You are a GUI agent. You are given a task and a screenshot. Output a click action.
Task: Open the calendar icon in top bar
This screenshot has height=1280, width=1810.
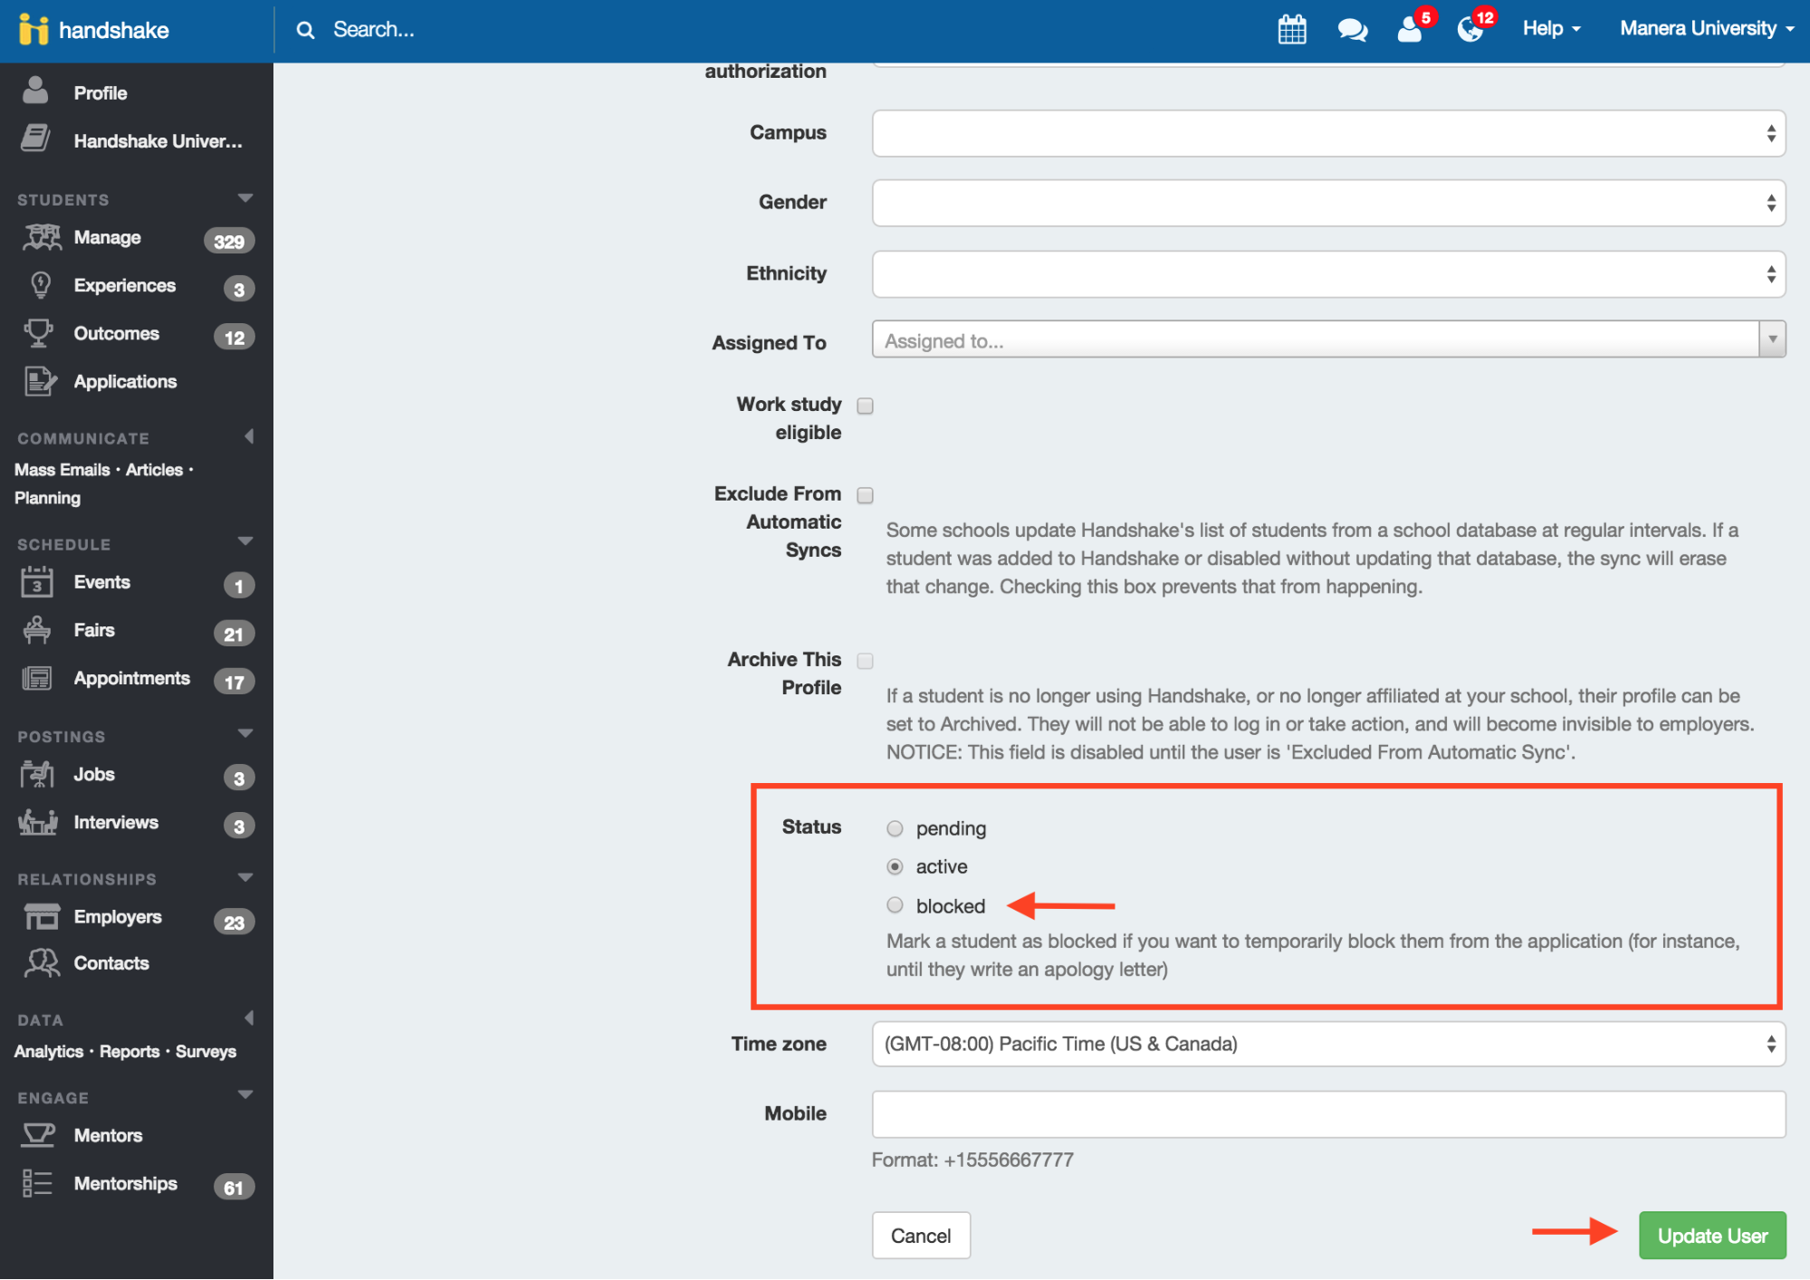1292,29
